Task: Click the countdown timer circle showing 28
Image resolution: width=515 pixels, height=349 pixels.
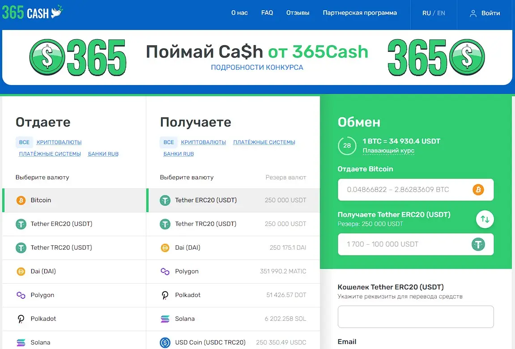Action: pyautogui.click(x=347, y=145)
